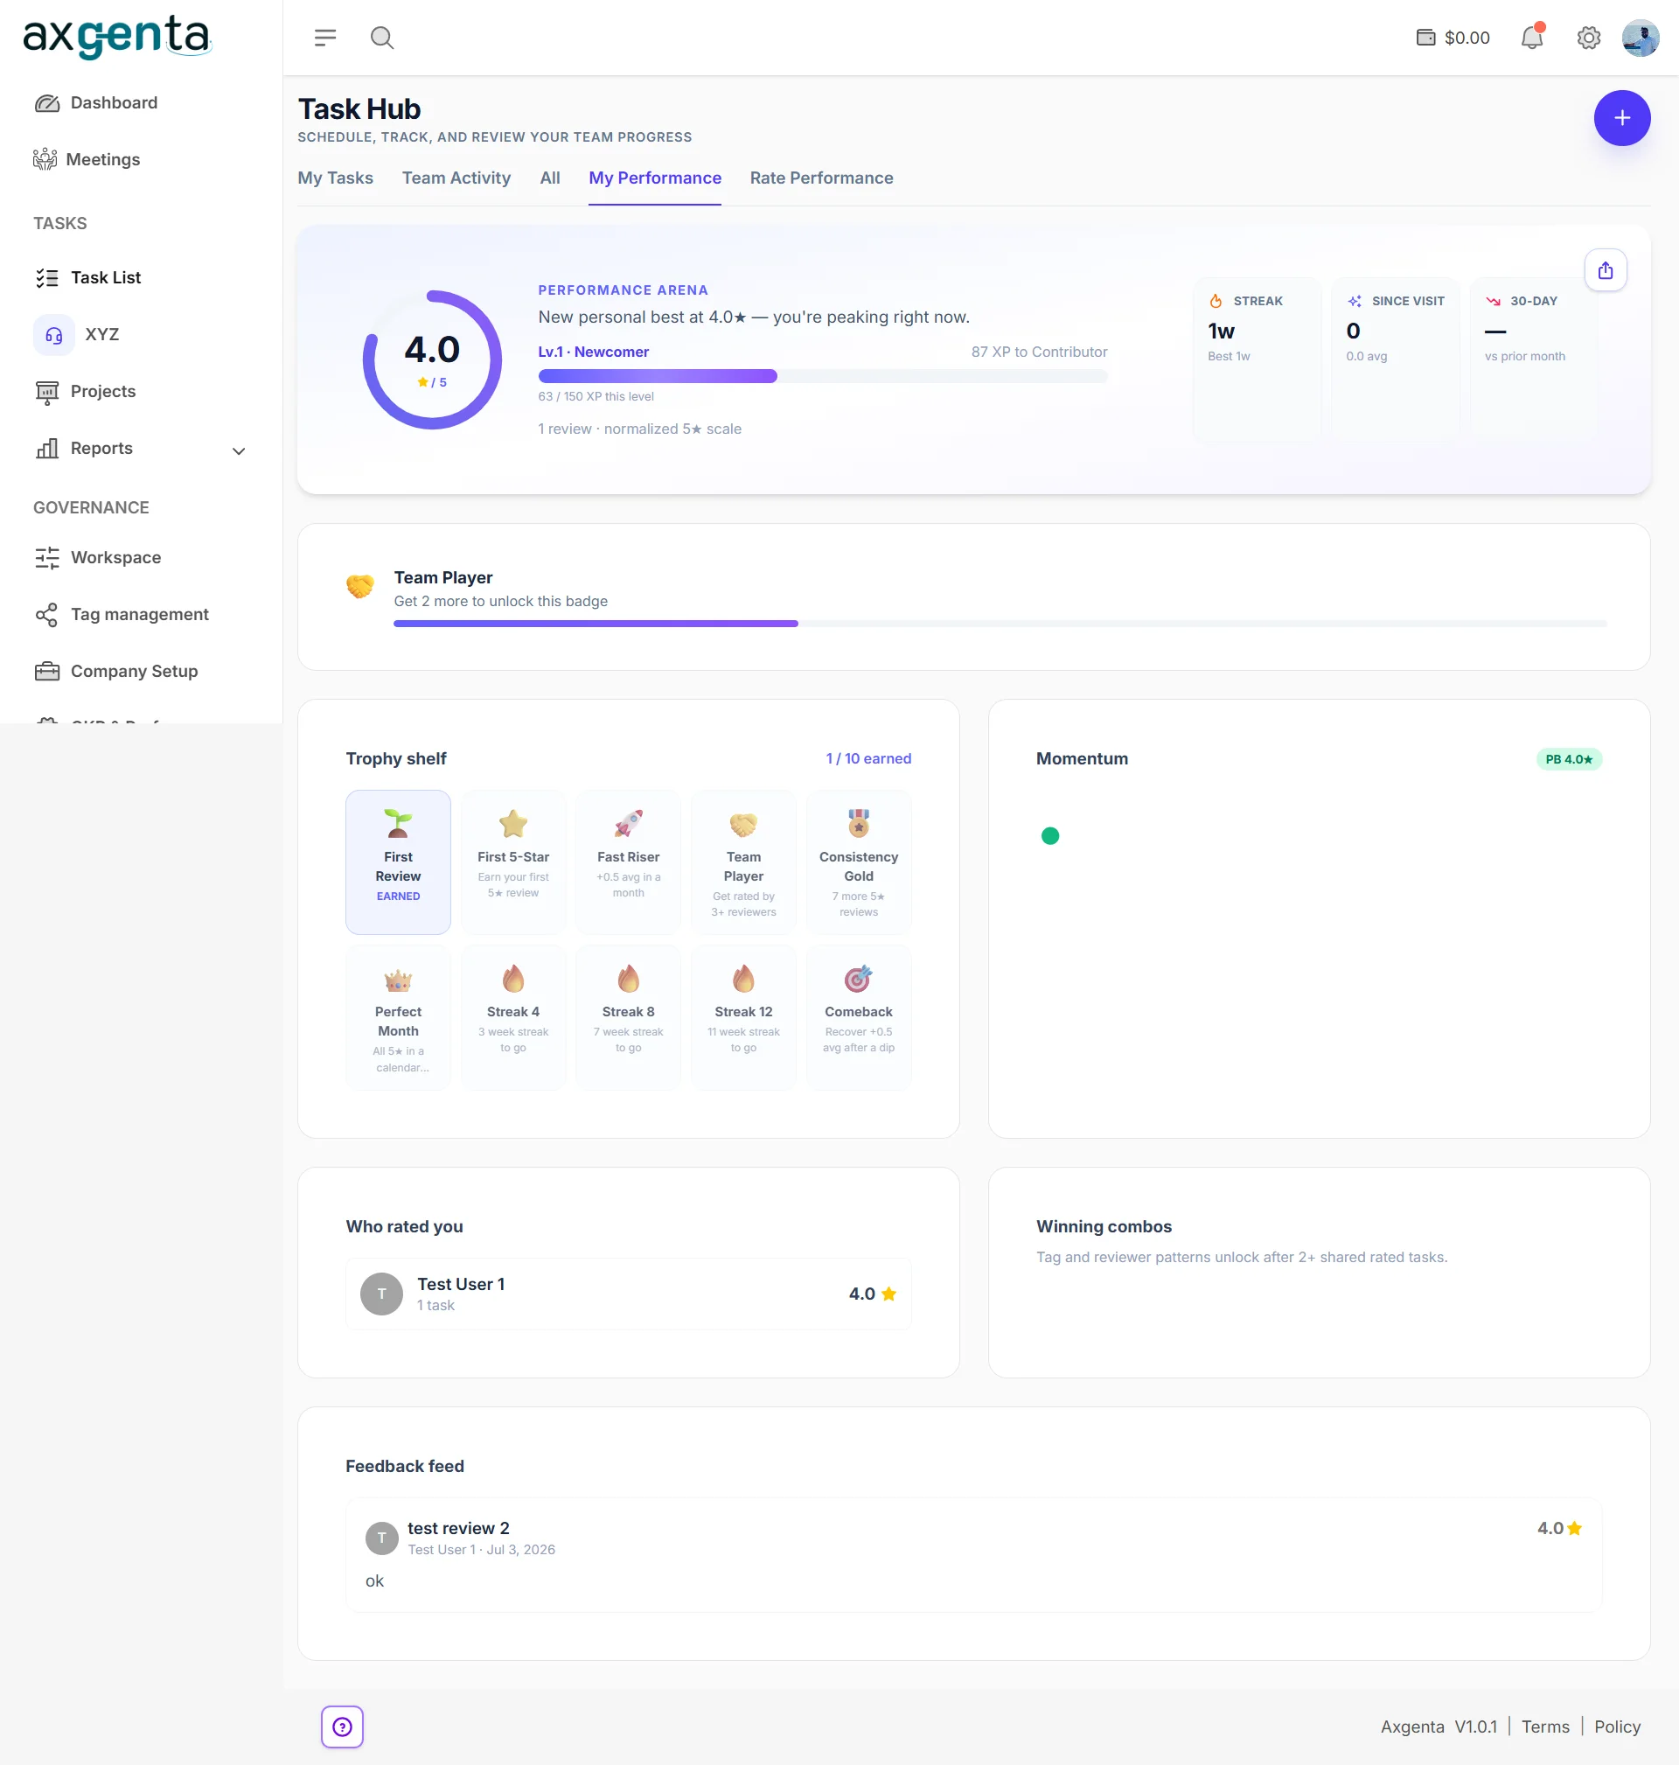Screen dimensions: 1679x1765
Task: Click the search magnifier icon
Action: [x=382, y=38]
